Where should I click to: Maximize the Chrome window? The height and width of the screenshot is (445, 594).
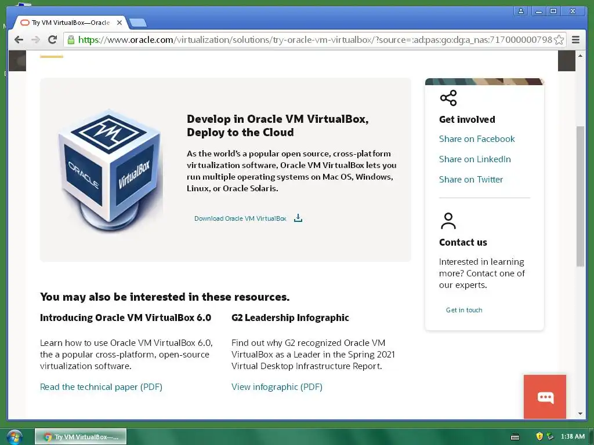(553, 11)
